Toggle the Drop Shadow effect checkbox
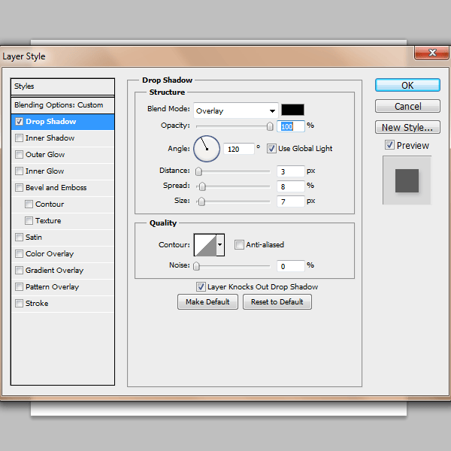 (19, 121)
